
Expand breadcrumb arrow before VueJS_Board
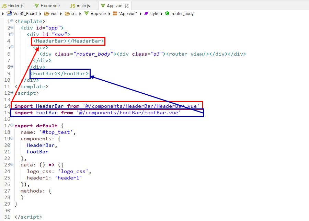[x=3, y=14]
